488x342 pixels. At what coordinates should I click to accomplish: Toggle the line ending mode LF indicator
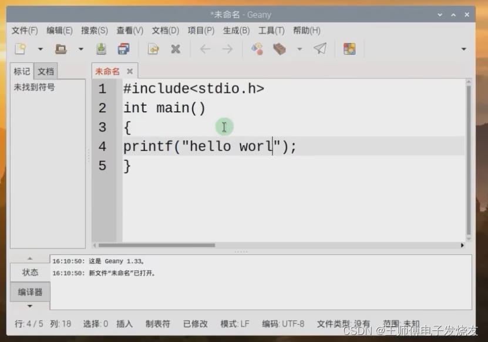(x=234, y=323)
